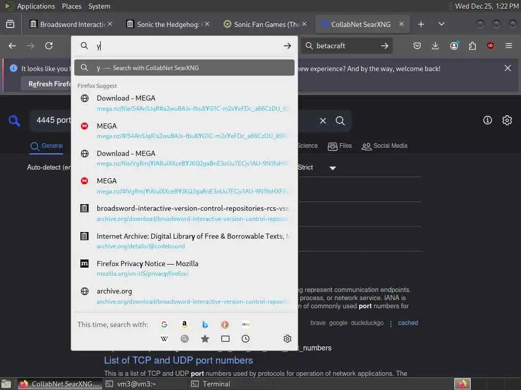Open the System menu
Image resolution: width=521 pixels, height=390 pixels.
[99, 6]
